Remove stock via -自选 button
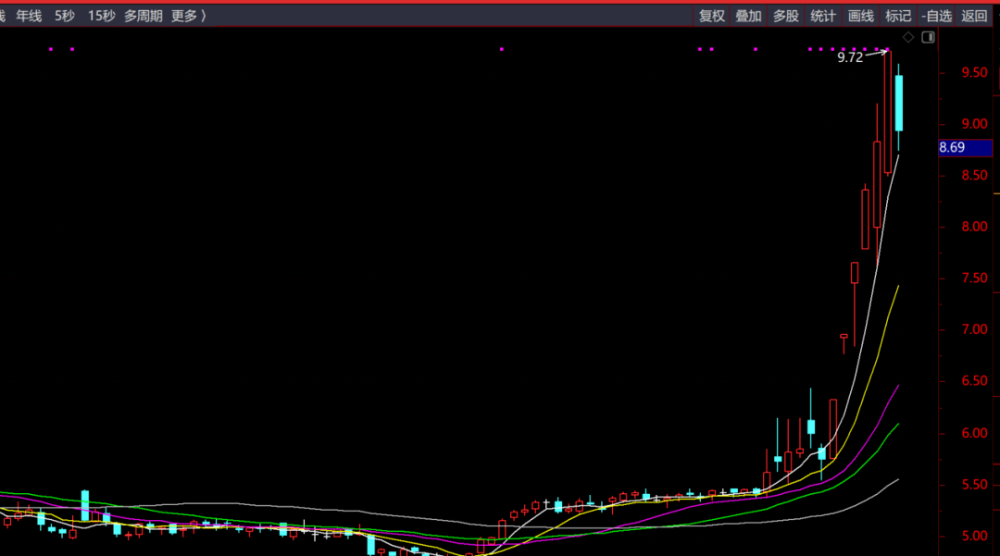Screen dimensions: 1000x556 click(937, 16)
